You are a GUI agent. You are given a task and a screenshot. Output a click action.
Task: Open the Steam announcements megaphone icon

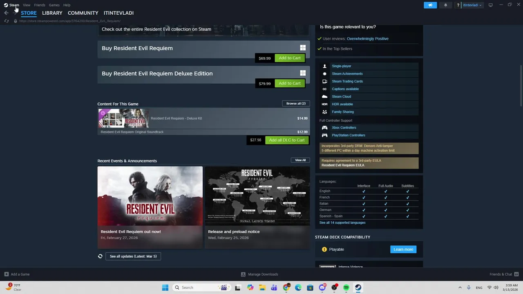point(430,5)
